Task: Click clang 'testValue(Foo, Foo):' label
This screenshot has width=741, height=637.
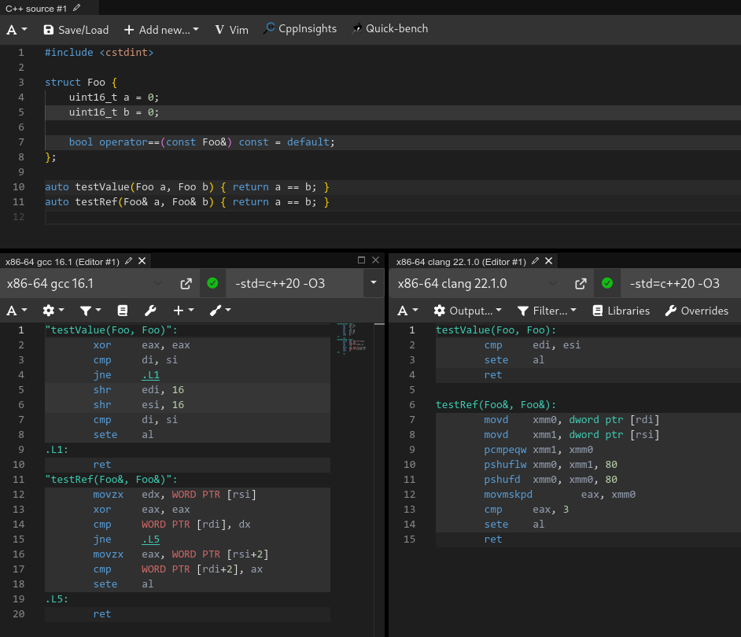Action: (496, 330)
